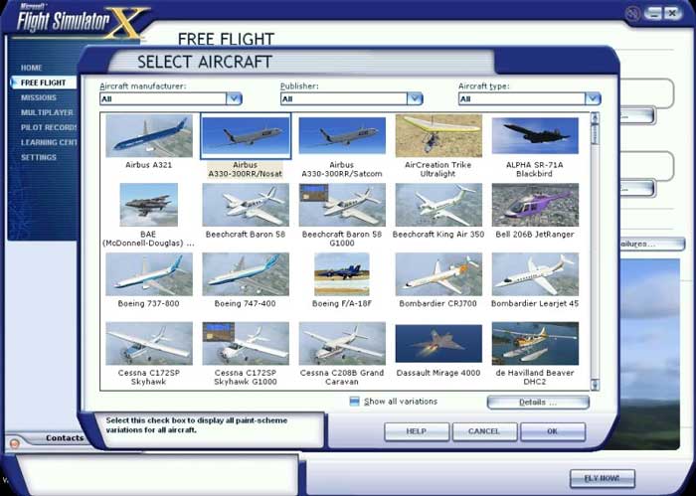Open MISSIONS in the sidebar

tap(39, 97)
